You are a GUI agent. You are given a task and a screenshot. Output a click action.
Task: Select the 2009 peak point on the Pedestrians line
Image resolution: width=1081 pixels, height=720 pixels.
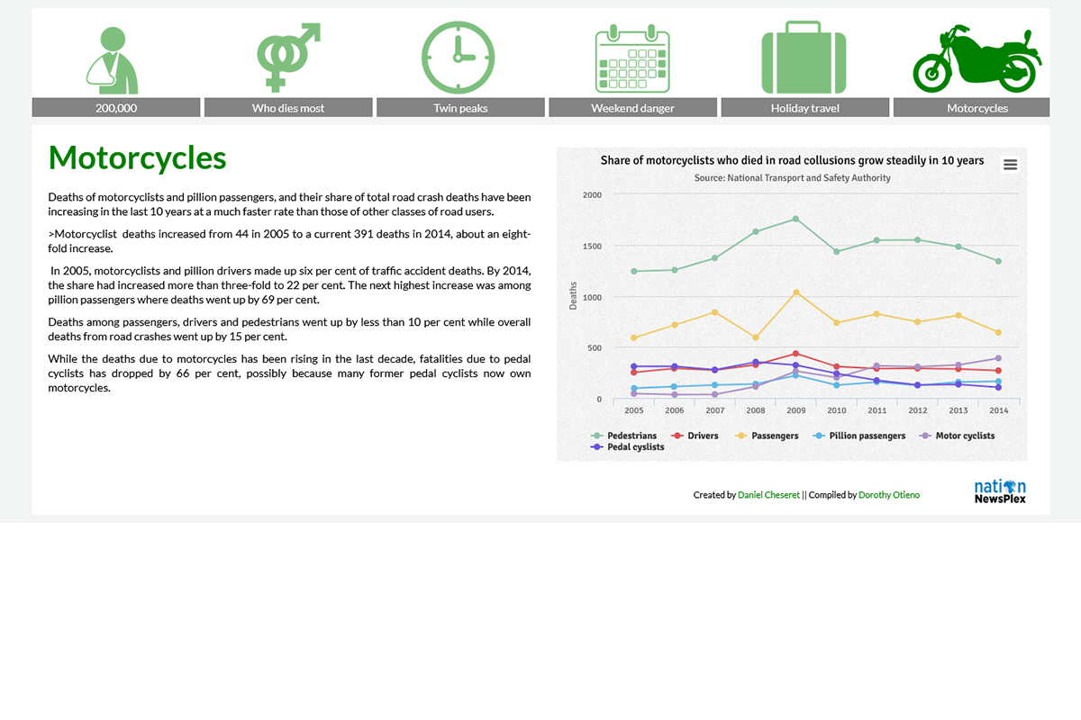(x=795, y=217)
